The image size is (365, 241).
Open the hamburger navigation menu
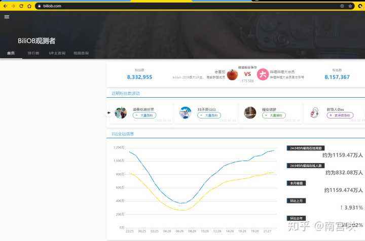[x=7, y=16]
